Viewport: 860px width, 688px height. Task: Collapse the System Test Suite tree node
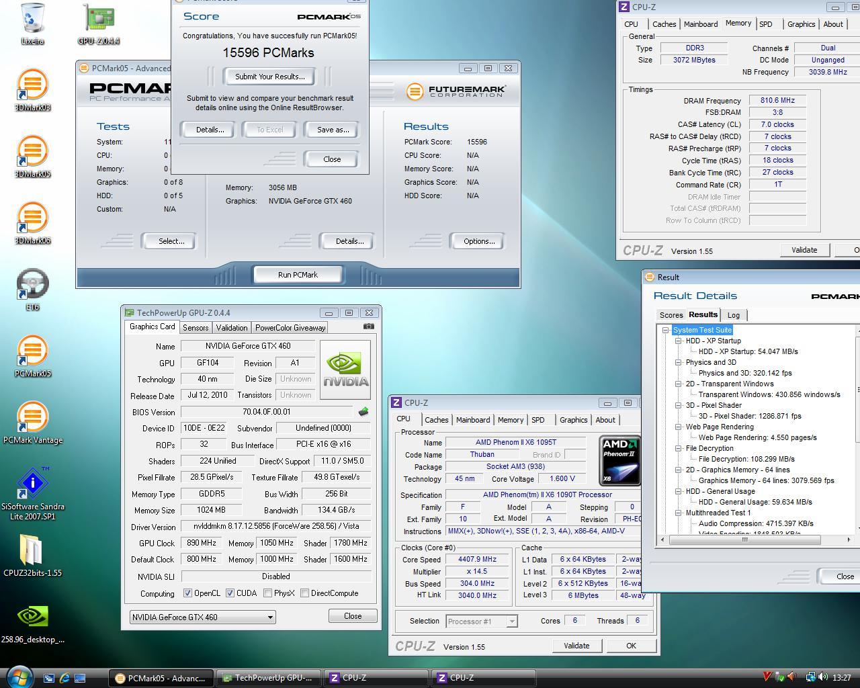point(665,330)
